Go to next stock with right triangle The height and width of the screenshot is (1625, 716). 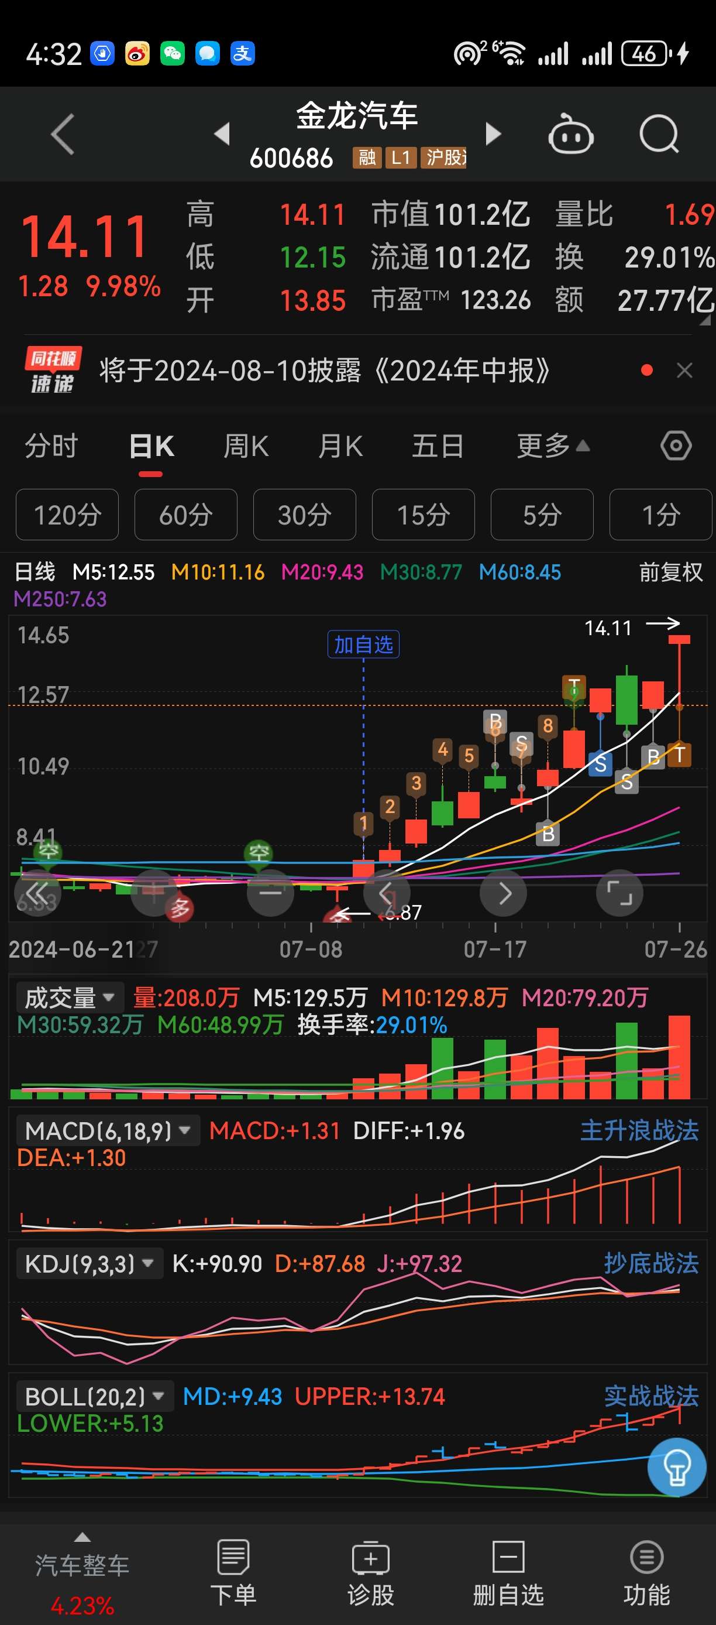pos(493,133)
